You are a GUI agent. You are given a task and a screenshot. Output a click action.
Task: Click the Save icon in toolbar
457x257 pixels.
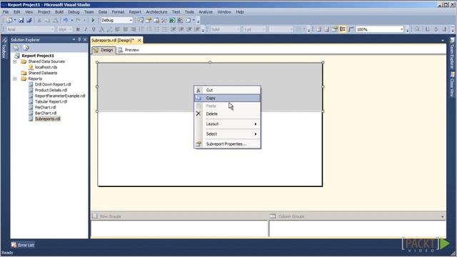[21, 21]
